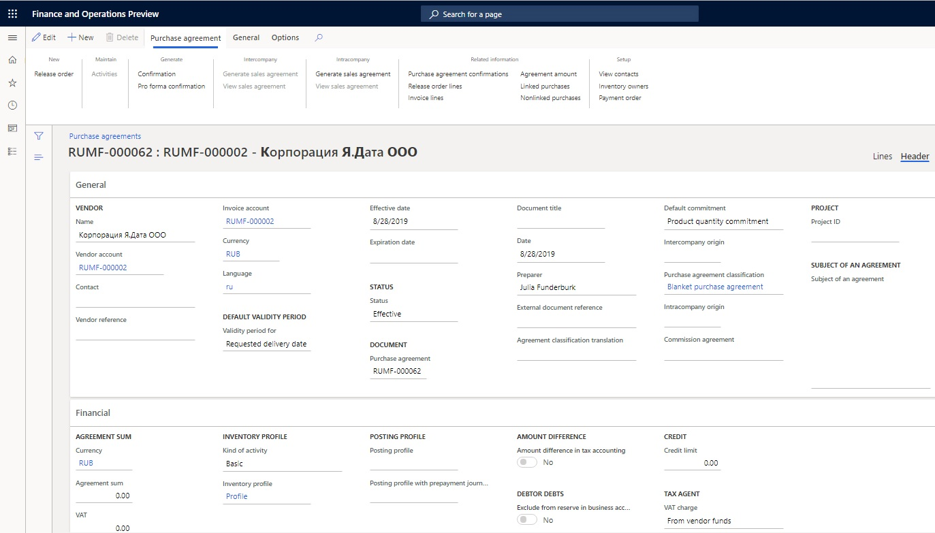Click Confirmation under Generate
The image size is (935, 533).
pyautogui.click(x=157, y=74)
